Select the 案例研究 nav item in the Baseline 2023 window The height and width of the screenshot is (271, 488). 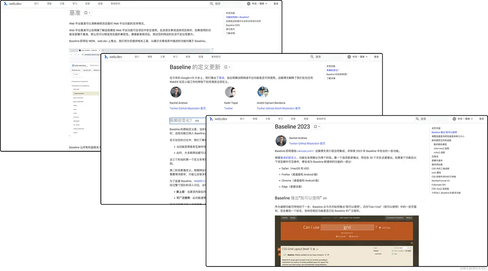[321, 119]
